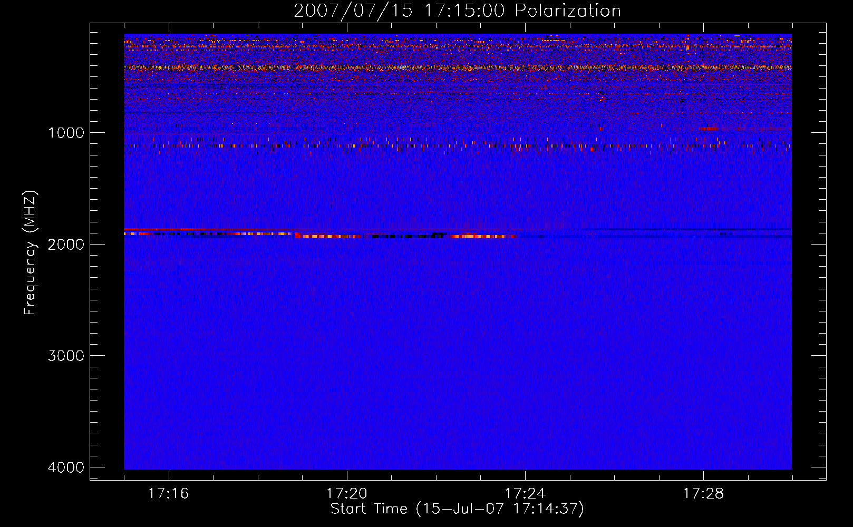This screenshot has height=527, width=853.
Task: Click the 4000 frequency tick label
Action: point(66,467)
